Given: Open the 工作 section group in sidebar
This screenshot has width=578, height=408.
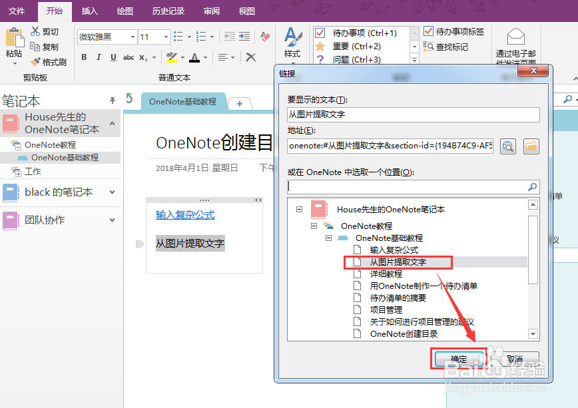Looking at the screenshot, I should pos(33,171).
